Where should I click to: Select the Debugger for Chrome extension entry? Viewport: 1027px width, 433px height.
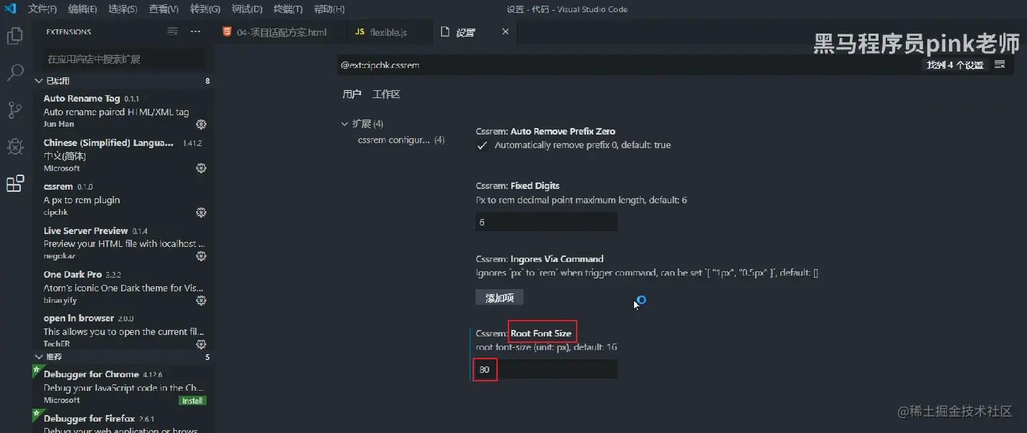(123, 387)
